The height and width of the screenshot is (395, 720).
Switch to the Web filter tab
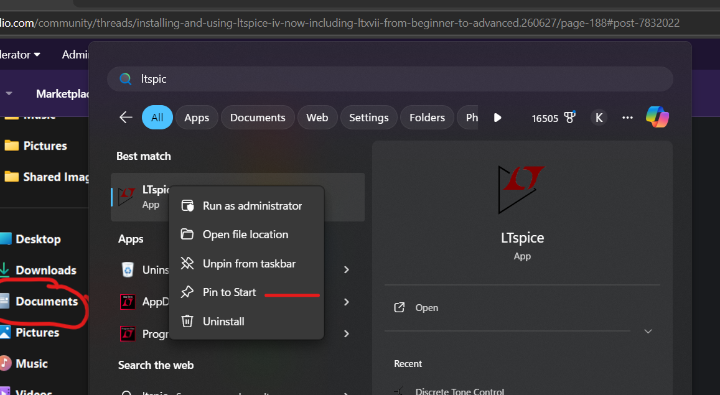tap(317, 118)
